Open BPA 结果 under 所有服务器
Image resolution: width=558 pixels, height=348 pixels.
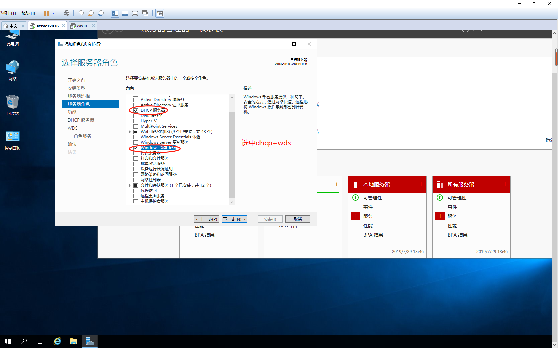coord(457,235)
